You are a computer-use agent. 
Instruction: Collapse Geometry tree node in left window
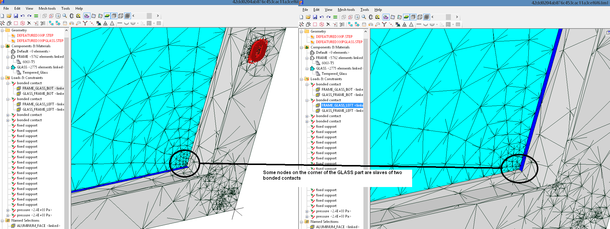(x=2, y=30)
